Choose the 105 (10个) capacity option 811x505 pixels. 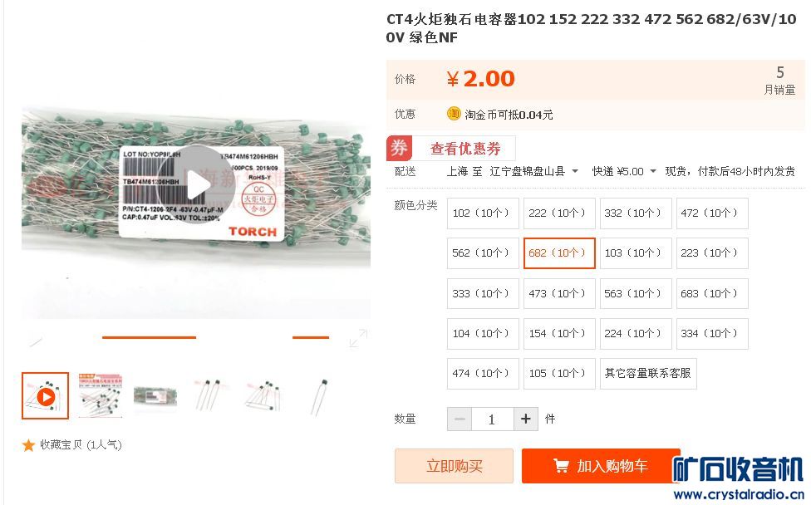click(x=559, y=373)
